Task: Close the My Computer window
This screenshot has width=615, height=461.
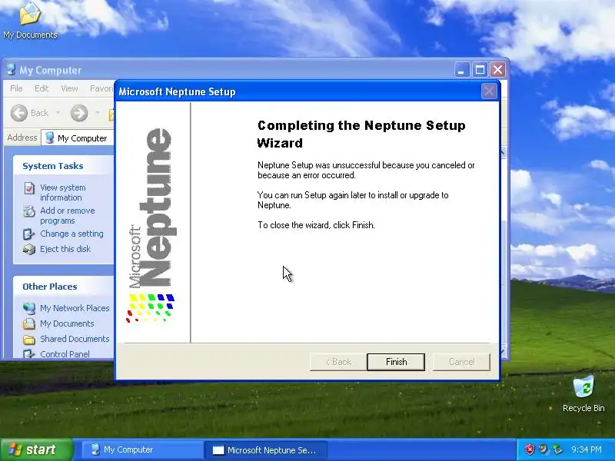Action: click(x=497, y=70)
